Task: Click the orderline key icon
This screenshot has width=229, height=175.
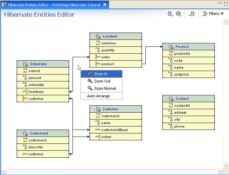Action: pyautogui.click(x=98, y=43)
